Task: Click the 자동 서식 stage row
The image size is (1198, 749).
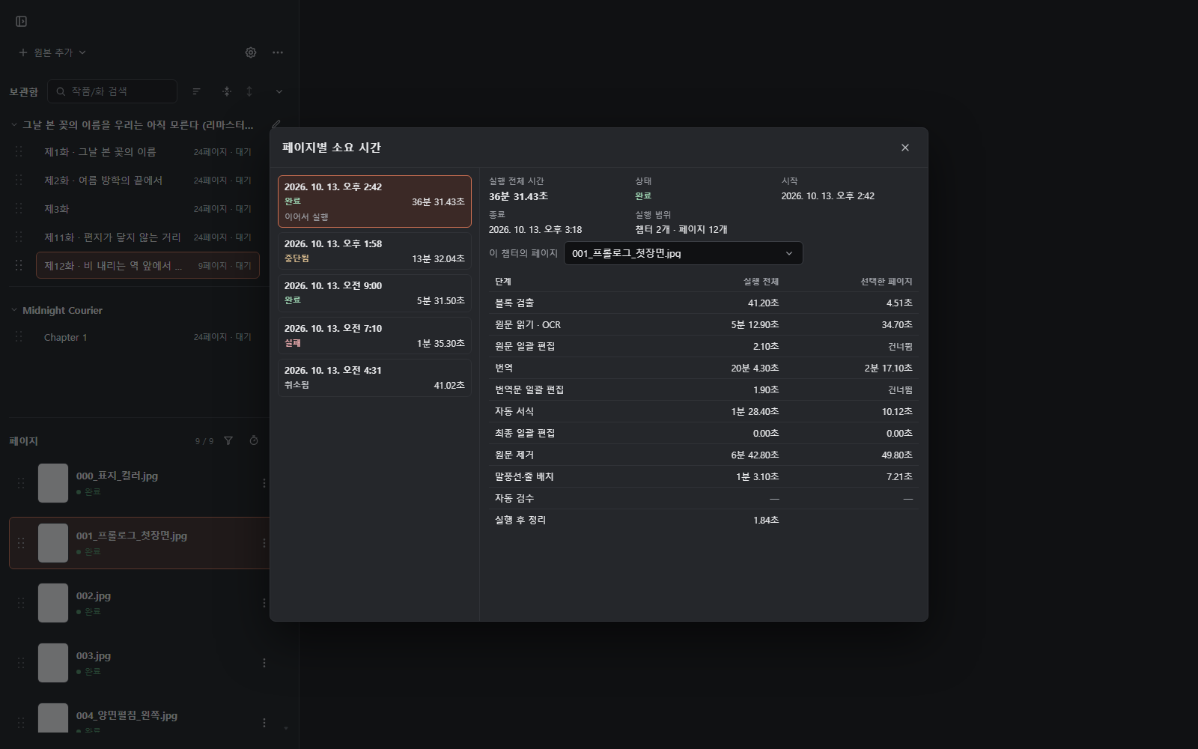Action: coord(704,411)
